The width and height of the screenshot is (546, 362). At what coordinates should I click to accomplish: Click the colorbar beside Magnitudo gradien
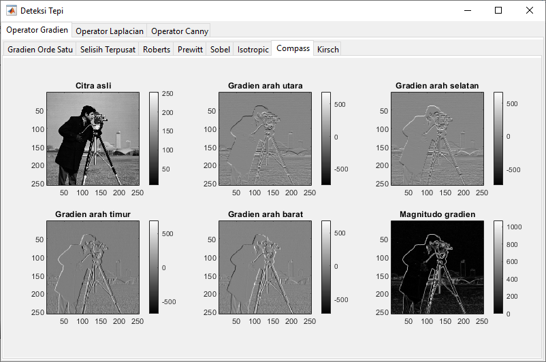[498, 267]
